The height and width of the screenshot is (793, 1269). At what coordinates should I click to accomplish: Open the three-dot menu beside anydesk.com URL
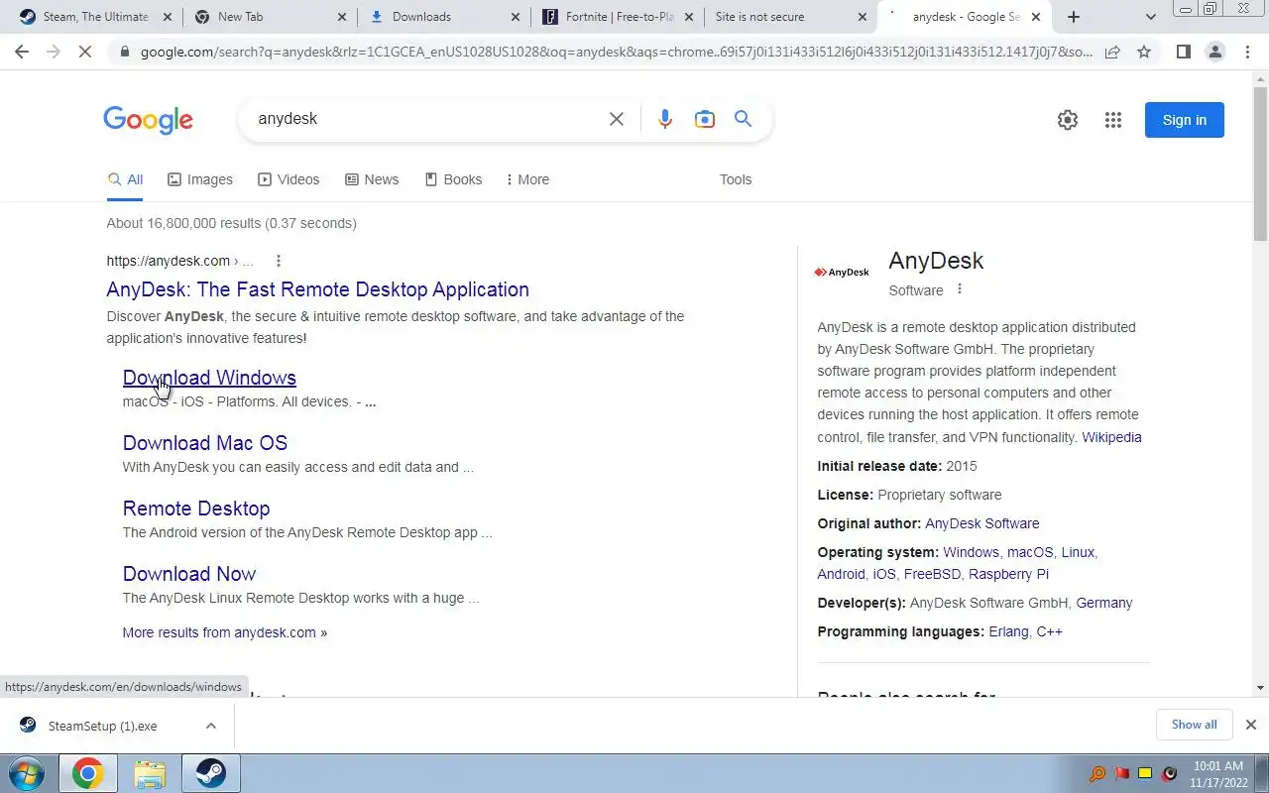tap(279, 261)
